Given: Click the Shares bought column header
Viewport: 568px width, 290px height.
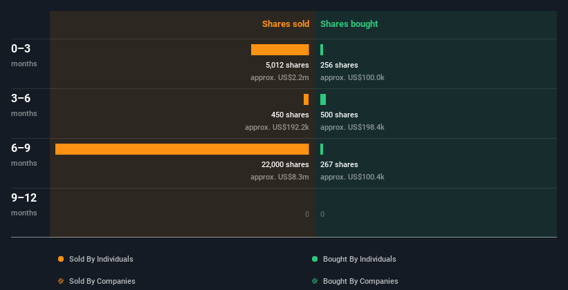Looking at the screenshot, I should click(349, 24).
